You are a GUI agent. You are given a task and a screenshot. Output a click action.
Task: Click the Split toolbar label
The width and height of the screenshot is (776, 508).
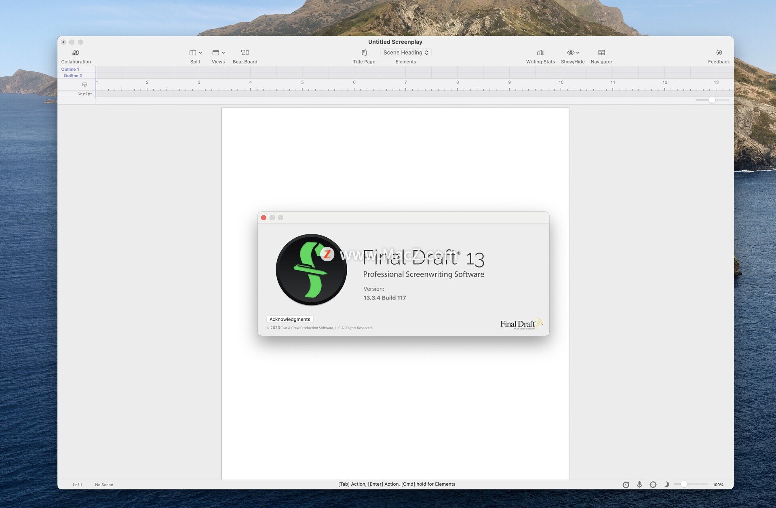click(195, 62)
